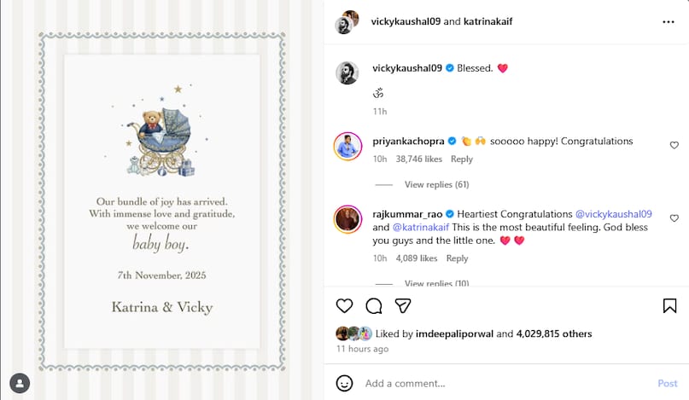Image resolution: width=689 pixels, height=400 pixels.
Task: Expand View replies (10) under rajkummar_rao
Action: click(436, 283)
